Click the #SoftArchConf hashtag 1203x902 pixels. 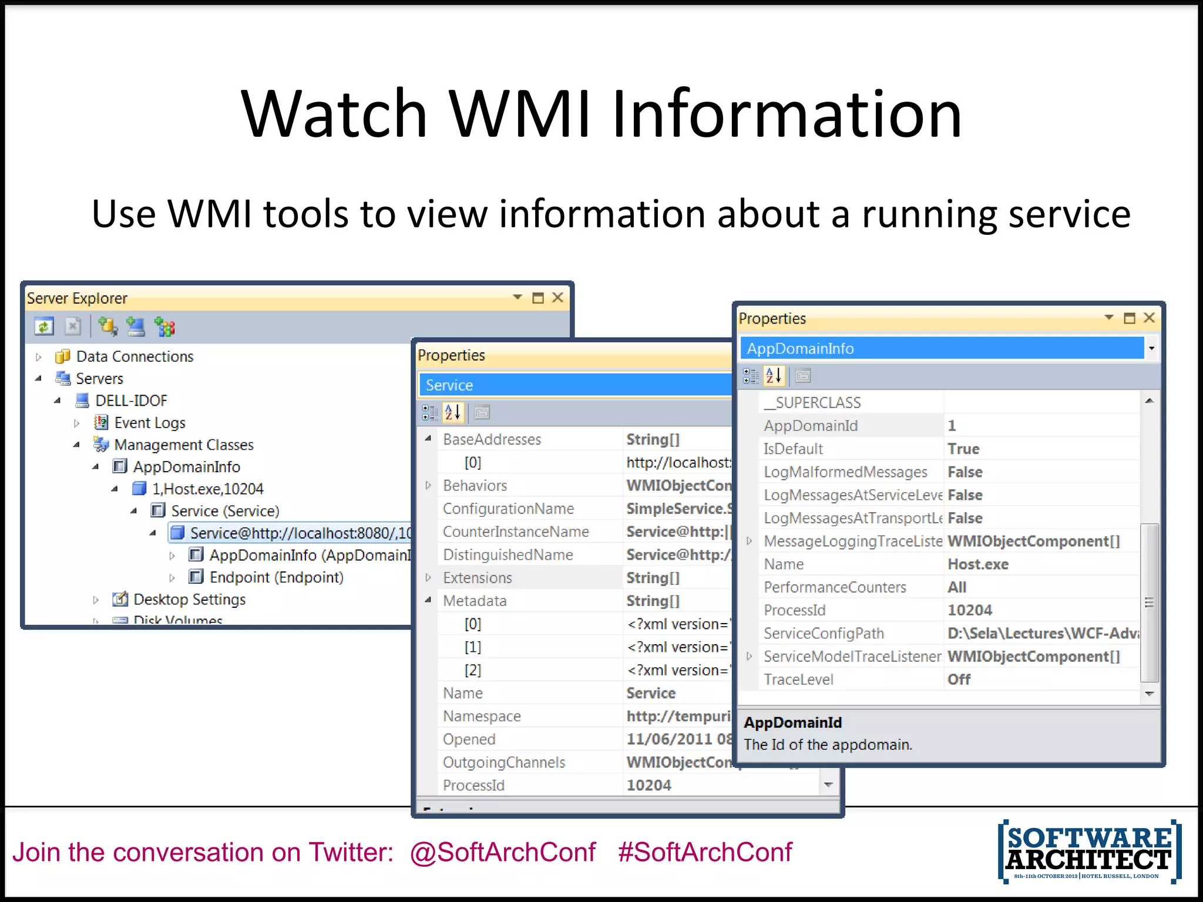(x=705, y=852)
